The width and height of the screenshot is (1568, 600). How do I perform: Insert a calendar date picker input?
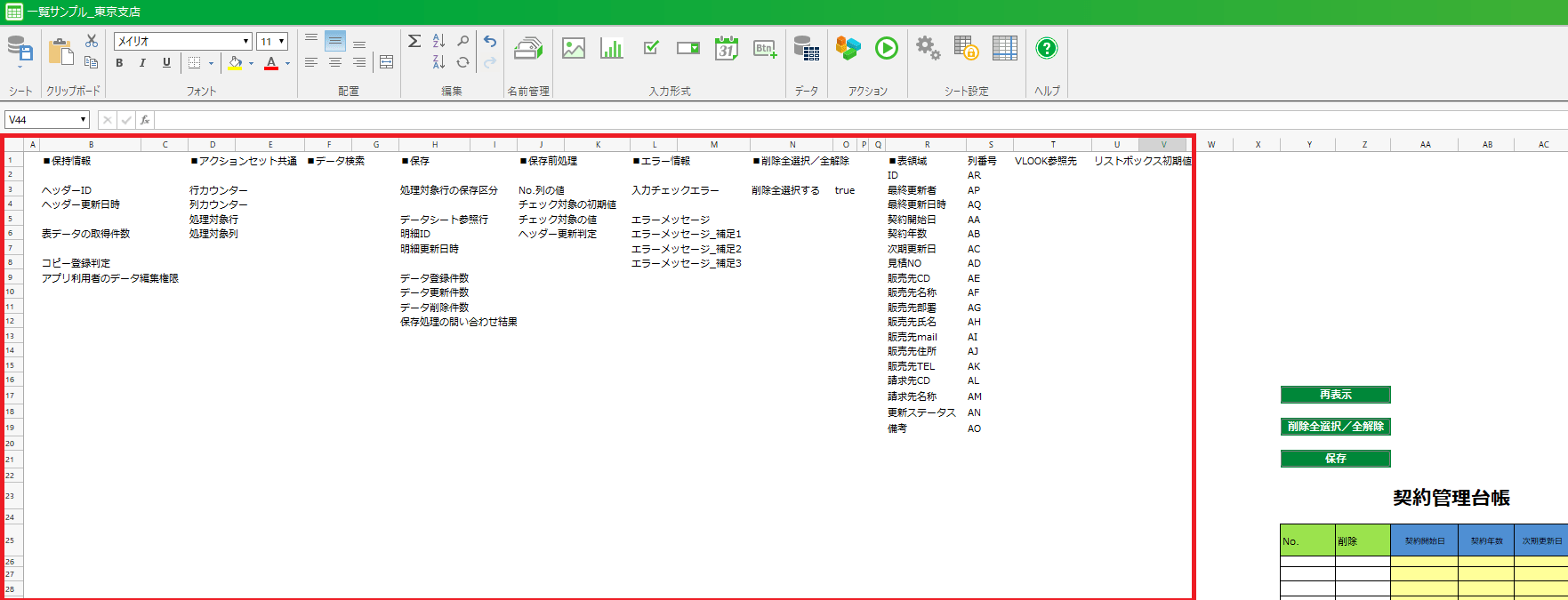pyautogui.click(x=726, y=49)
